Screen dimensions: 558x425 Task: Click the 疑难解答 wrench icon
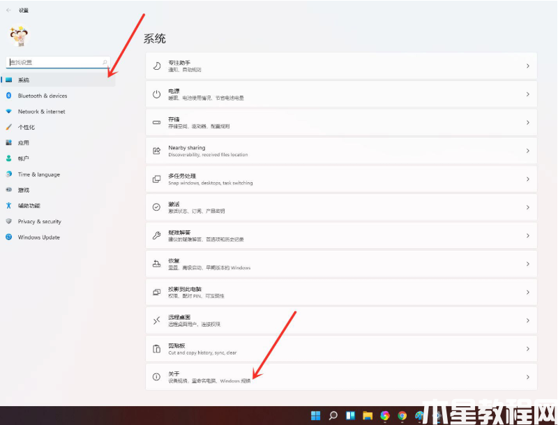[156, 235]
